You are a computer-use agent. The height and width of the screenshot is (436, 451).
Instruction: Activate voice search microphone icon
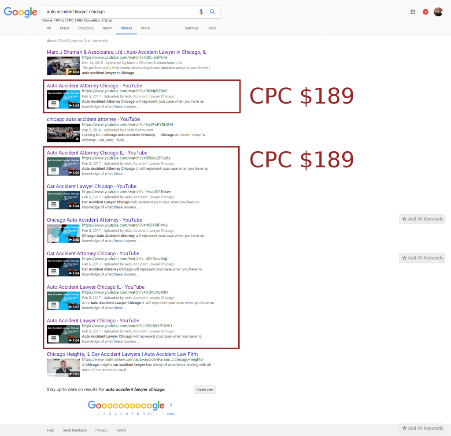(201, 12)
